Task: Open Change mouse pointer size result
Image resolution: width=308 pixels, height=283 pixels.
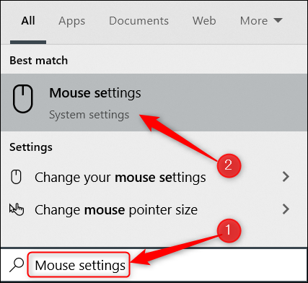Action: pos(154,209)
